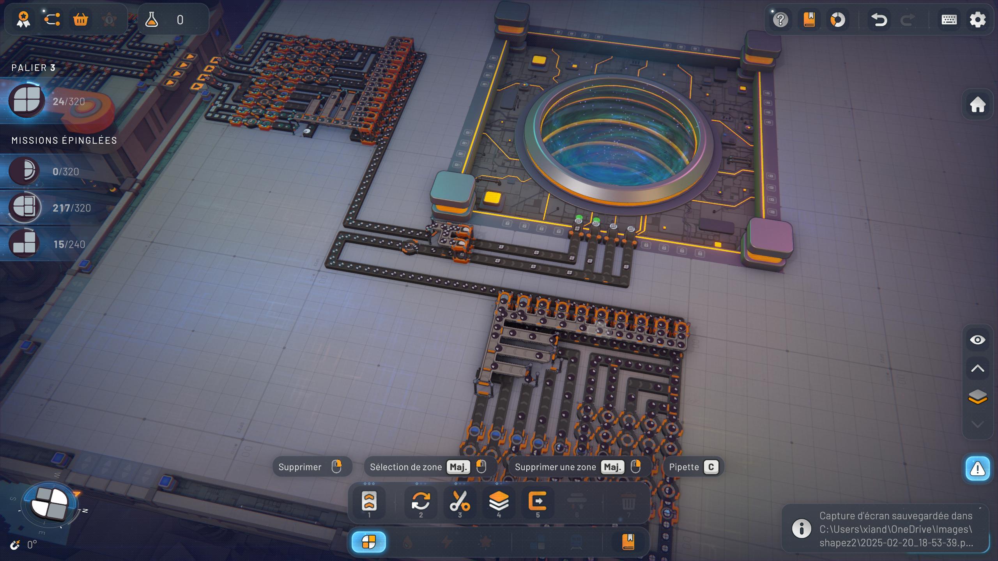Select the cutter tool slot 3

pos(460,502)
